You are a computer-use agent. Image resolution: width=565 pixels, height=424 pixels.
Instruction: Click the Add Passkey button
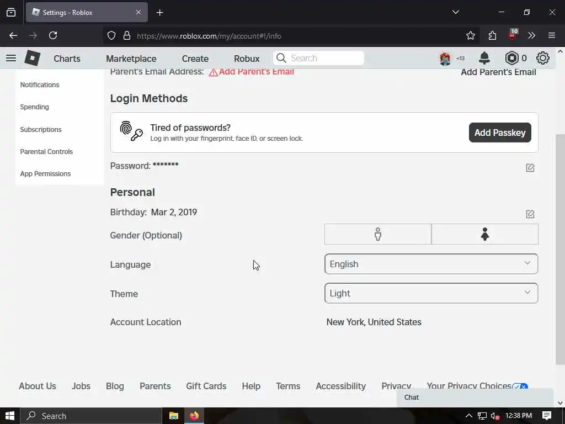pyautogui.click(x=500, y=132)
